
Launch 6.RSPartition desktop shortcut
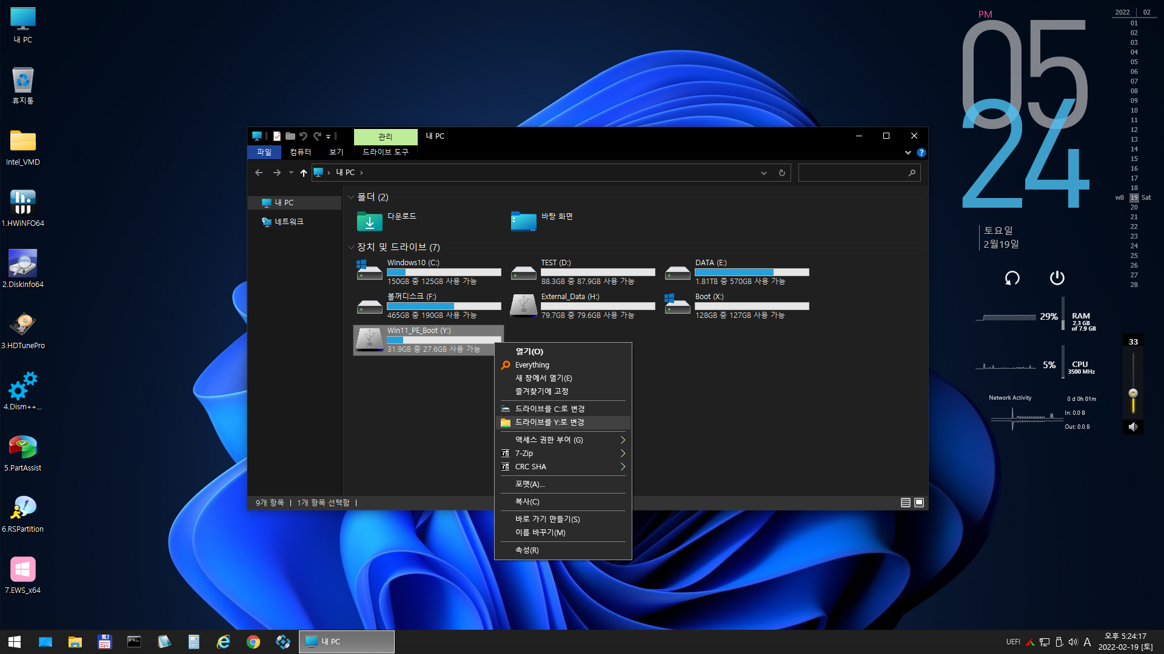23,515
